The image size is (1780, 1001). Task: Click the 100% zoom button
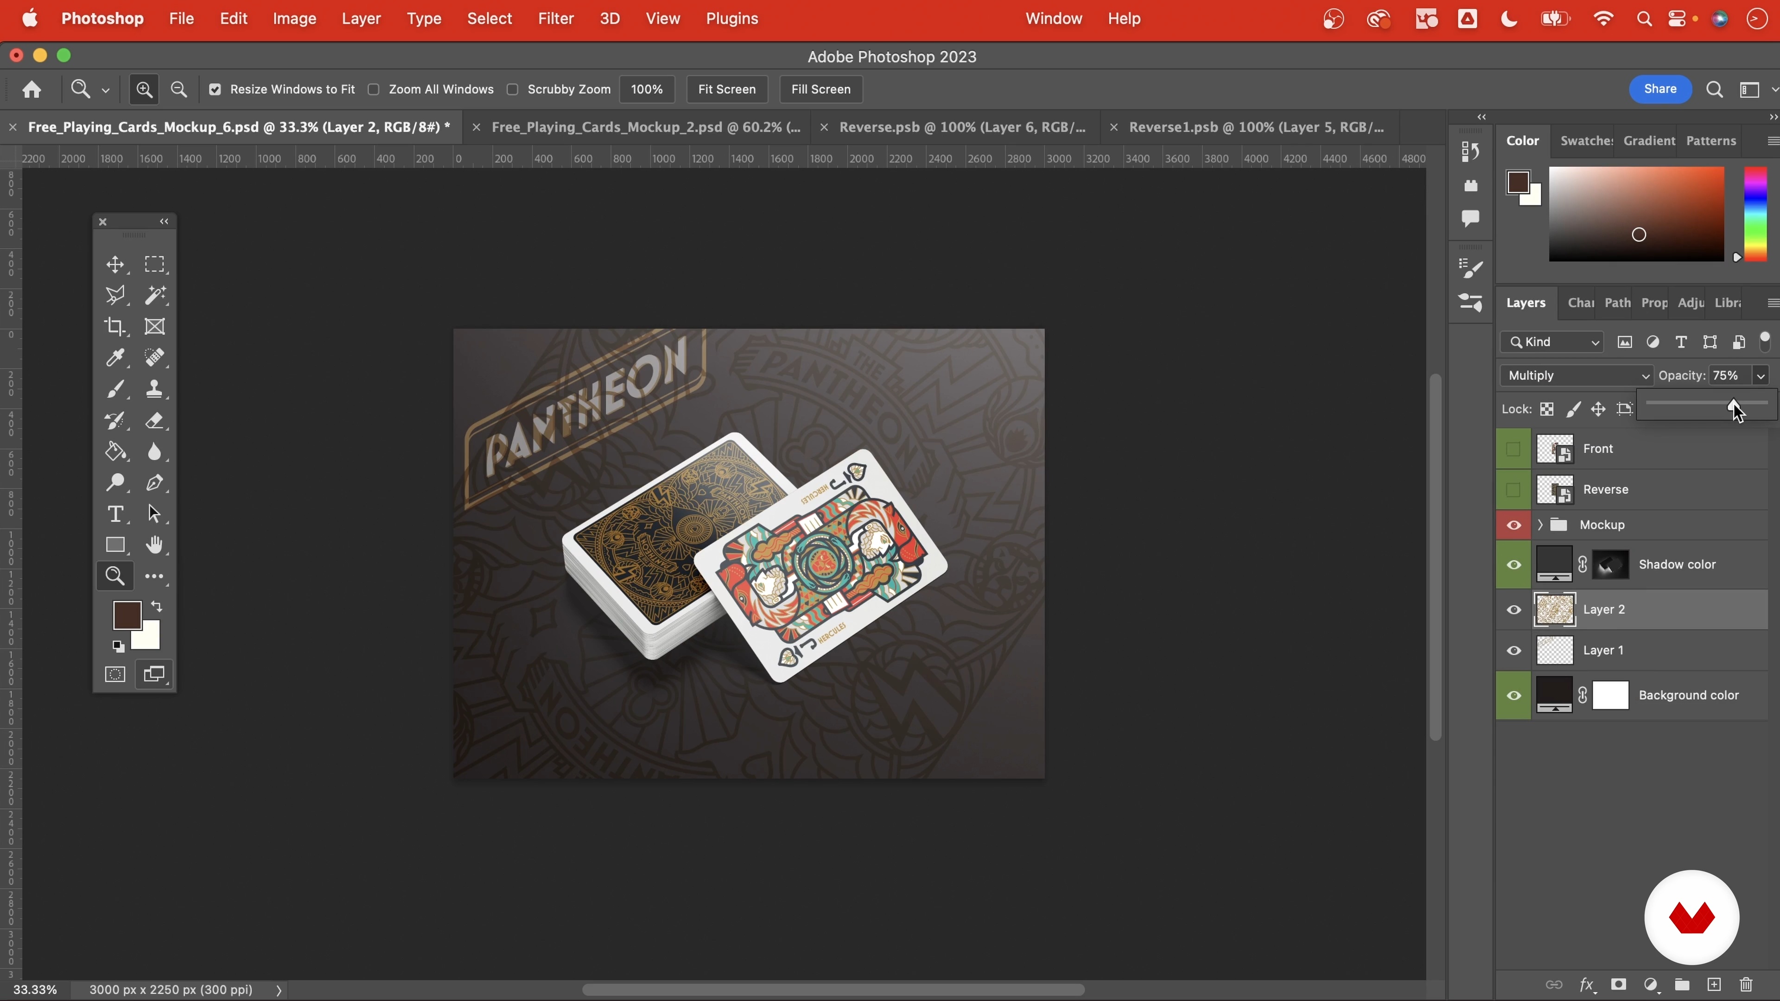647,90
